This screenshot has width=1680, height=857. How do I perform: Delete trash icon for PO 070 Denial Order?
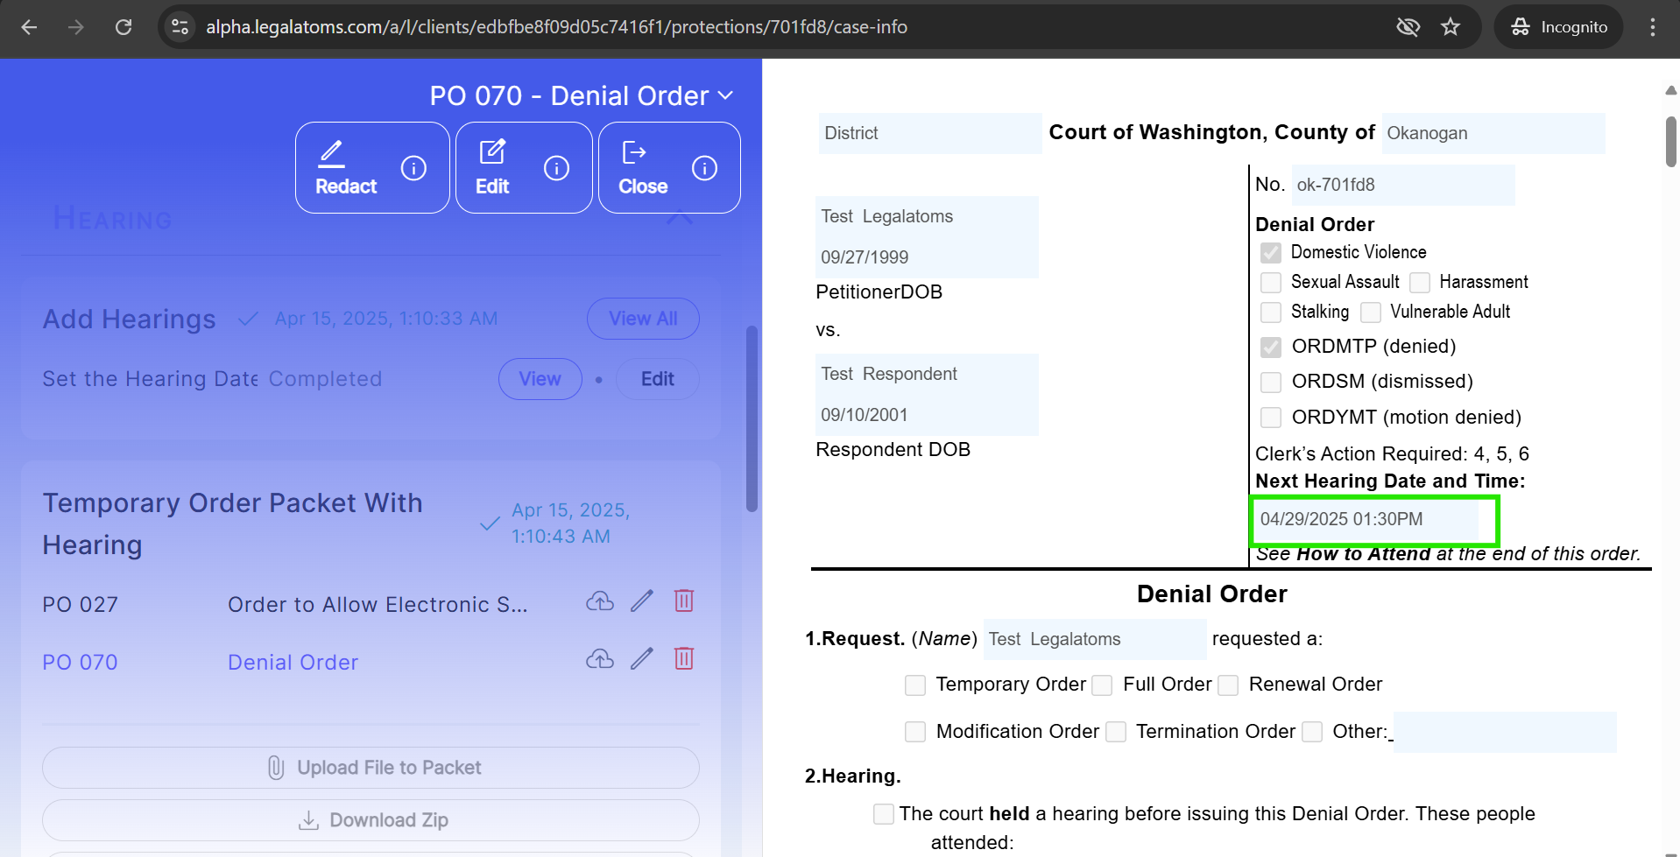[x=684, y=658]
